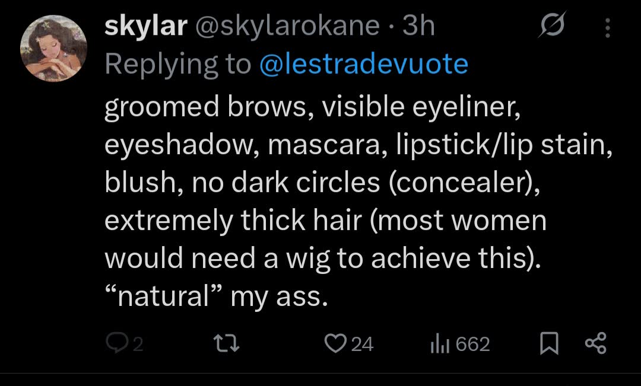
Task: Visit the @lestradevuote mention link
Action: pos(364,64)
